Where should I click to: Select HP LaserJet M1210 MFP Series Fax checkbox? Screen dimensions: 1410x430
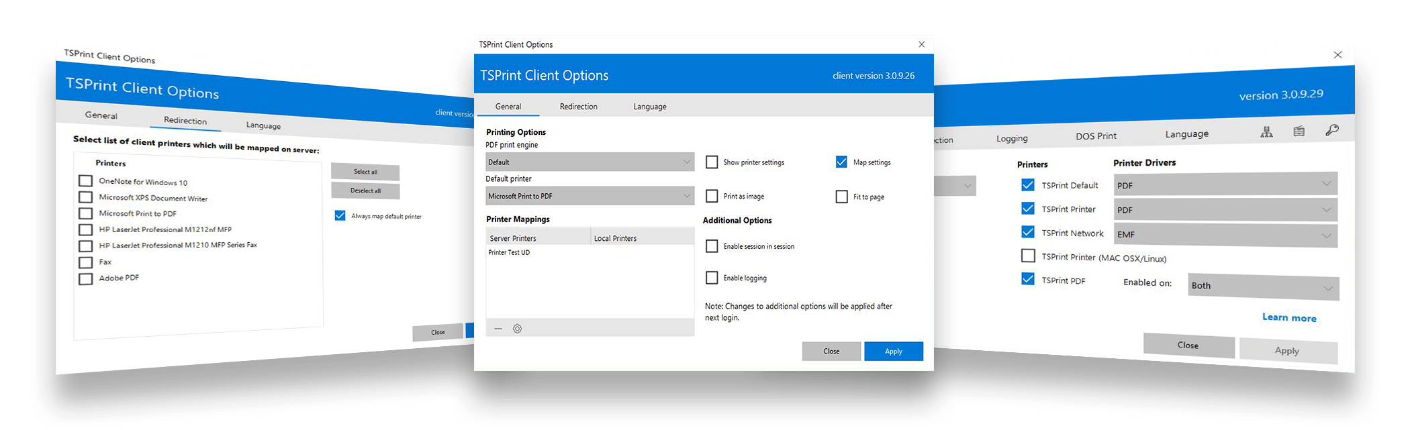[85, 246]
